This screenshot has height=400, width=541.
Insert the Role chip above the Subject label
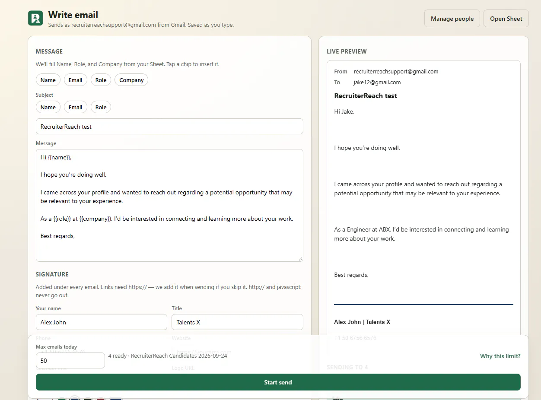pos(101,80)
